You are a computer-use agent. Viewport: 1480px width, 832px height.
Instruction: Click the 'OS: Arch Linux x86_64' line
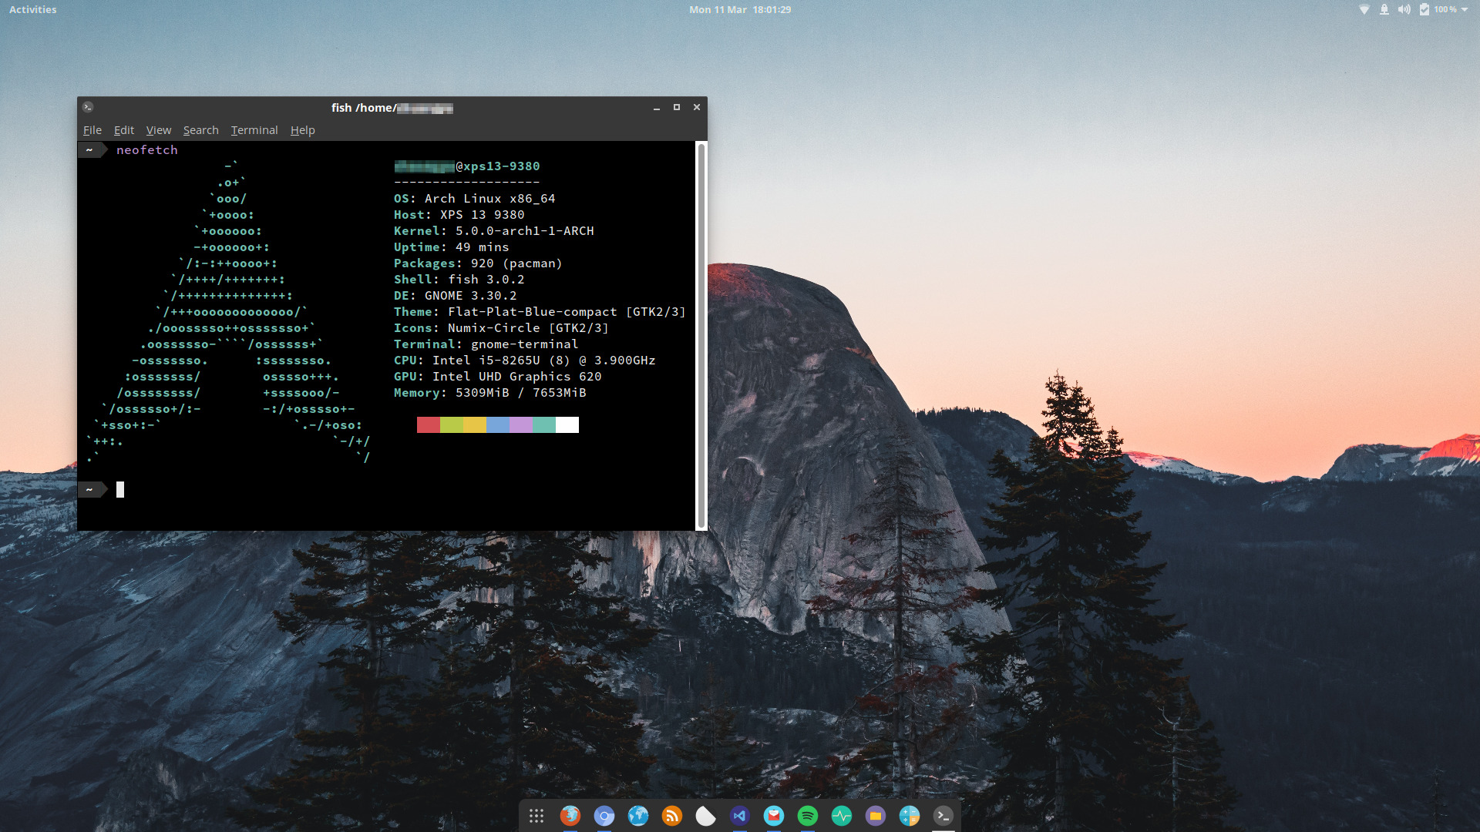(x=474, y=199)
